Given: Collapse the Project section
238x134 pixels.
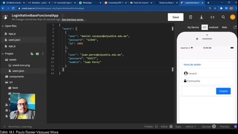Looking at the screenshot, I should [x=7, y=54].
